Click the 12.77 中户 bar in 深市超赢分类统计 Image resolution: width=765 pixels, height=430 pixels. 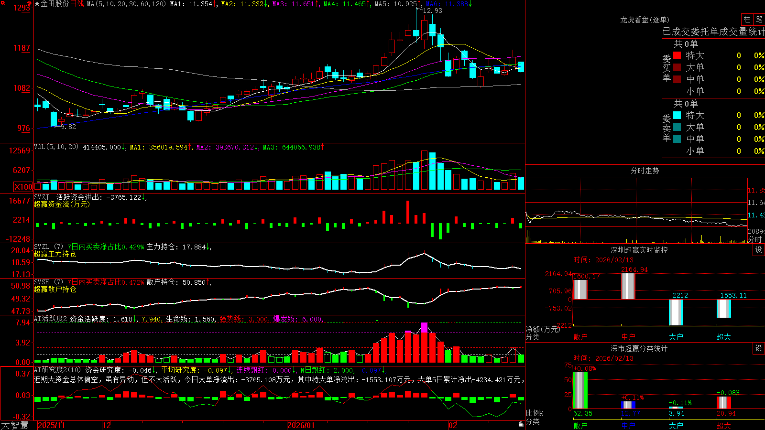point(628,405)
